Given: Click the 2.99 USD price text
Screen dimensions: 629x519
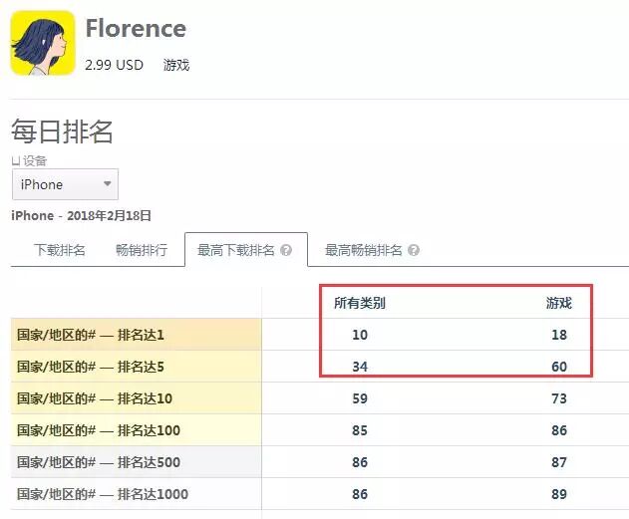Looking at the screenshot, I should (x=114, y=65).
